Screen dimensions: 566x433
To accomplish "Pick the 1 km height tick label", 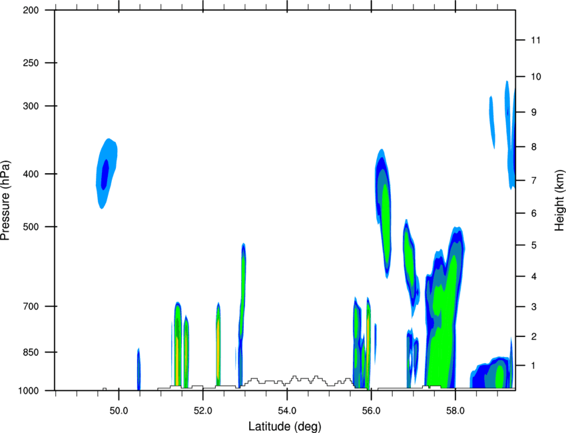I will (x=534, y=366).
